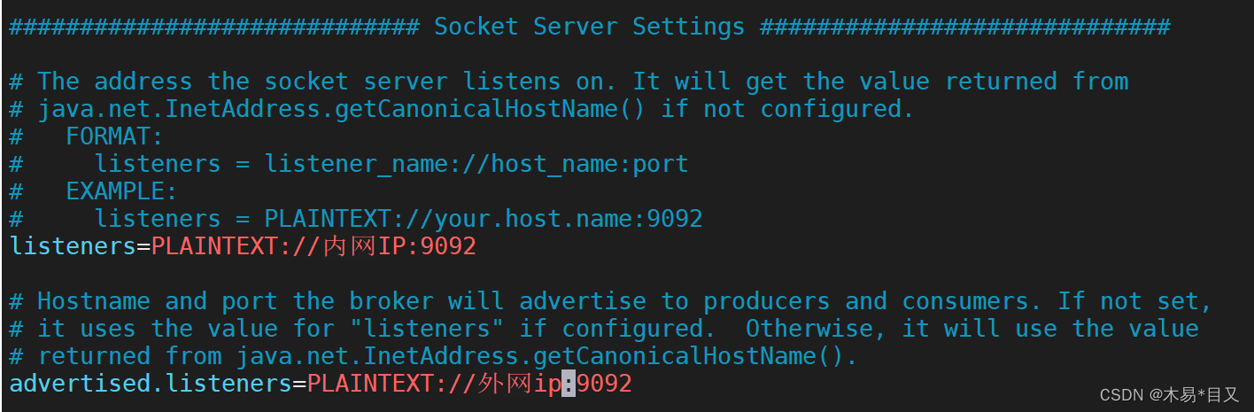This screenshot has width=1254, height=412.
Task: Click the Socket Server Settings header text
Action: [x=590, y=27]
